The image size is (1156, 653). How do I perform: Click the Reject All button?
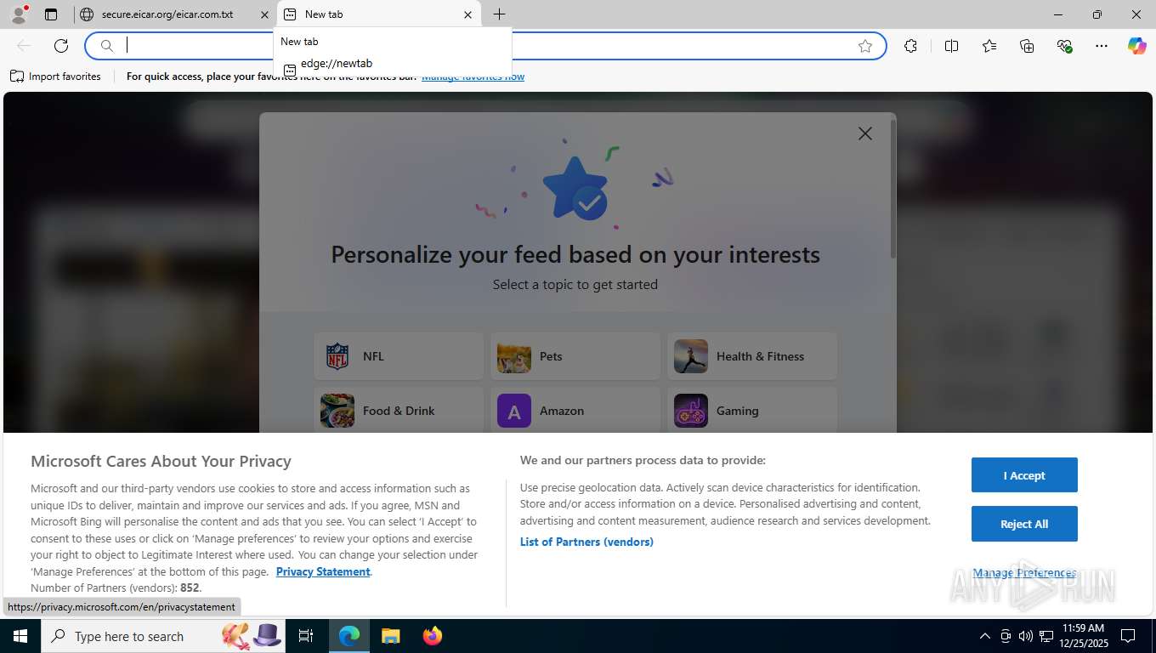pos(1024,524)
